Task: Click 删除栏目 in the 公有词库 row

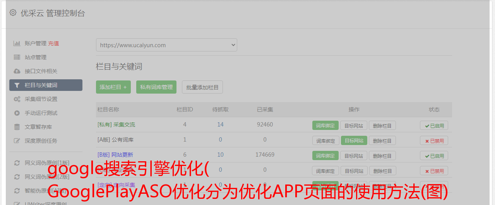Action: (382, 140)
